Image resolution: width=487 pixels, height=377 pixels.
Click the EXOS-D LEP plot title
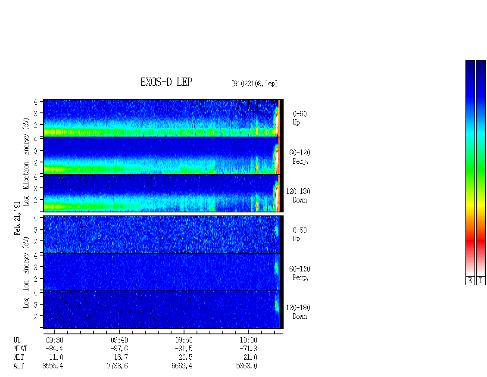(x=166, y=82)
